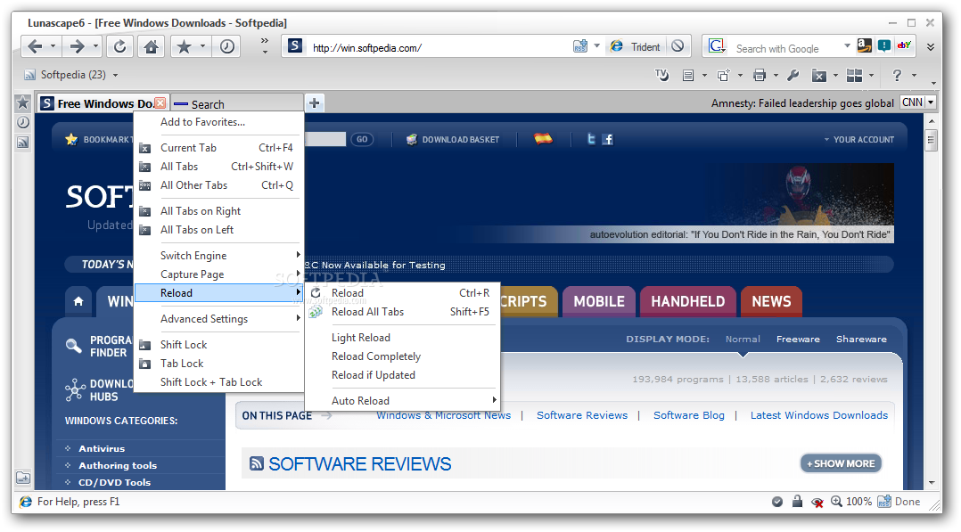
Task: Open the Favorites star dropdown arrow
Action: (x=203, y=46)
